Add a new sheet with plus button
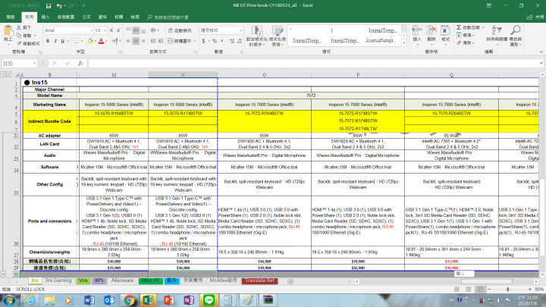546x307 pixels. [x=290, y=281]
